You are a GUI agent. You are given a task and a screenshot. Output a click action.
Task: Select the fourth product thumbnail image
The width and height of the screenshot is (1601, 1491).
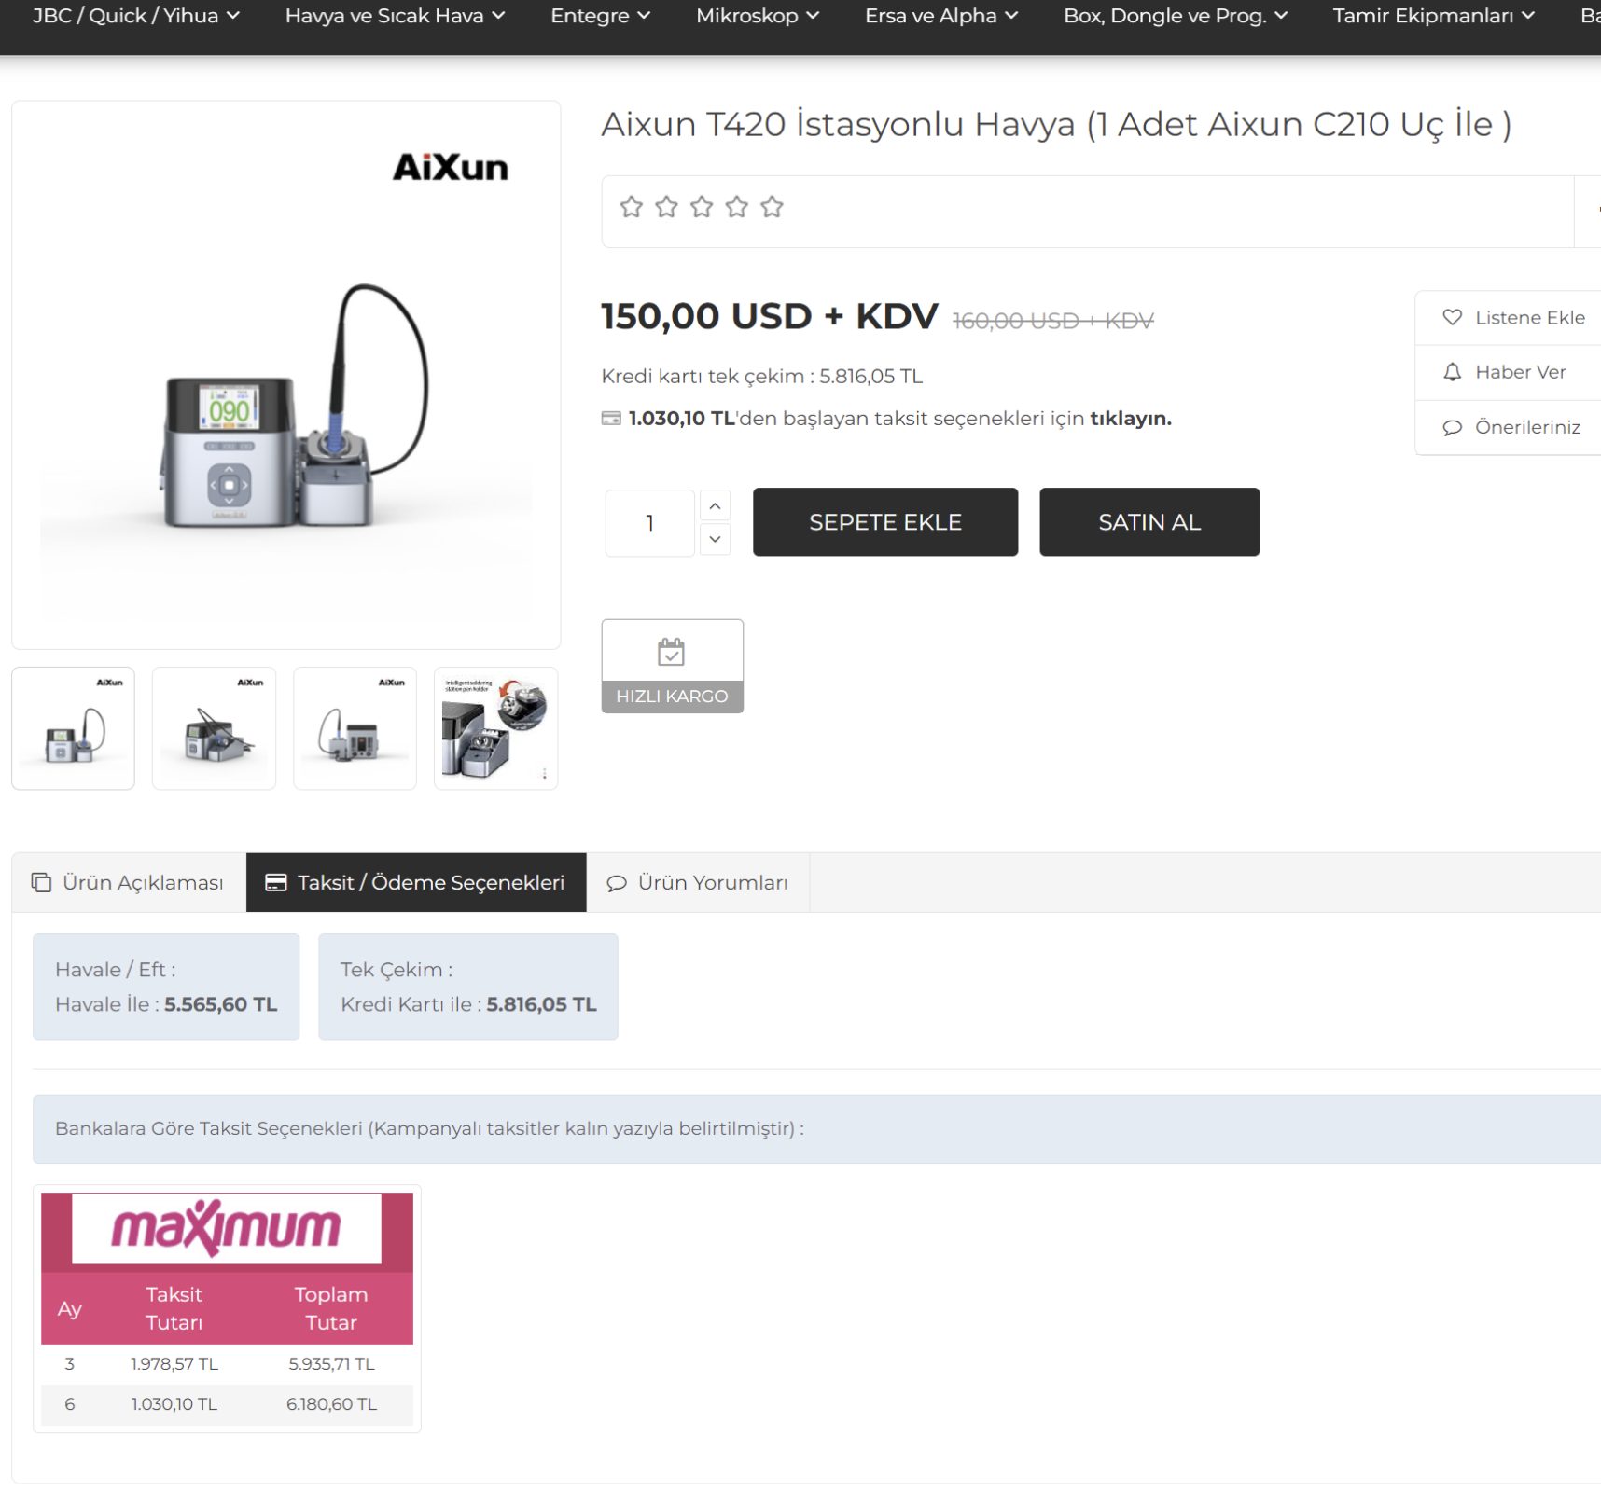pyautogui.click(x=495, y=728)
